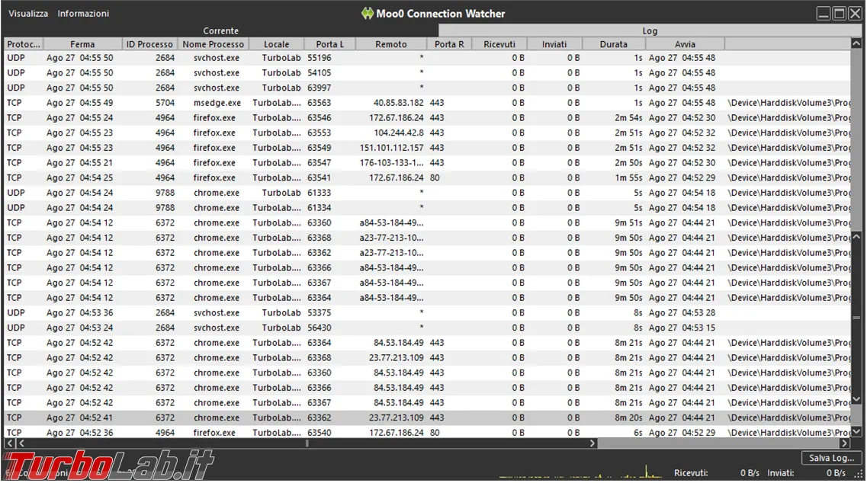Click the Salva Log... button

pos(831,458)
